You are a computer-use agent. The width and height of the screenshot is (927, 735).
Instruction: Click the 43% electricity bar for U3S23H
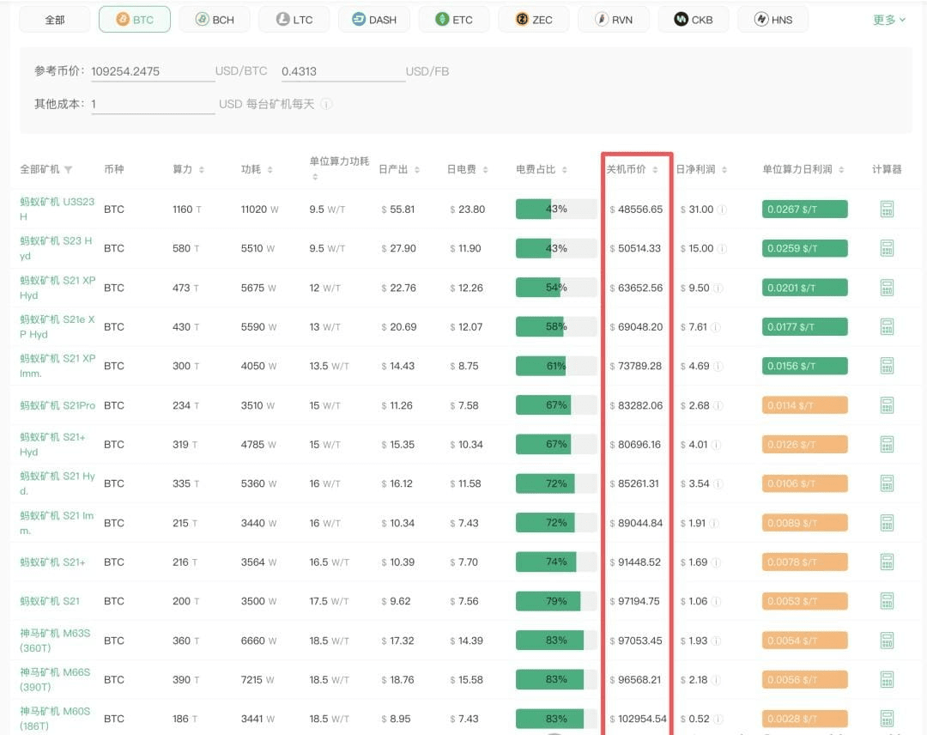pos(555,209)
